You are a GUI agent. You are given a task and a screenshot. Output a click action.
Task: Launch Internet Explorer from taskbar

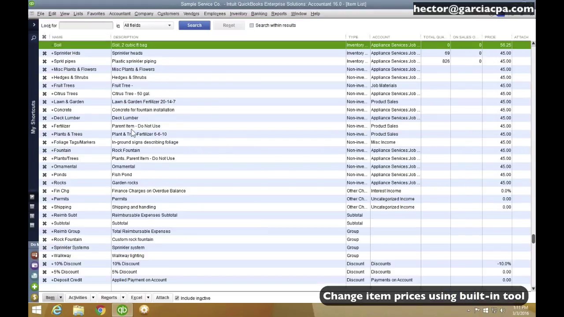tap(57, 310)
